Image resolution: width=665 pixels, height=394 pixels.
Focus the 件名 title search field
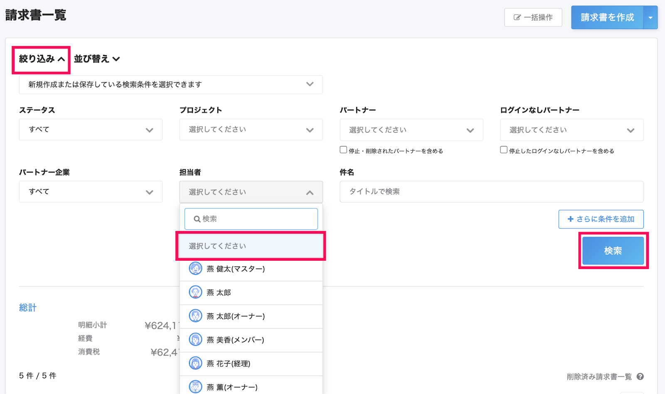pos(492,191)
